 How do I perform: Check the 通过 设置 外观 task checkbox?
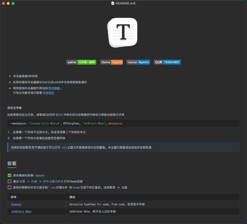pyautogui.click(x=10, y=181)
